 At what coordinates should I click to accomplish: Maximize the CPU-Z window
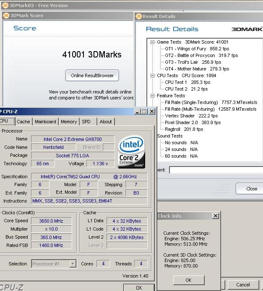pyautogui.click(x=144, y=112)
